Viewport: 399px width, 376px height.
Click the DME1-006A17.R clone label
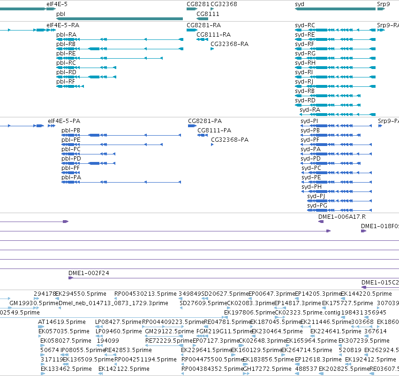[342, 216]
